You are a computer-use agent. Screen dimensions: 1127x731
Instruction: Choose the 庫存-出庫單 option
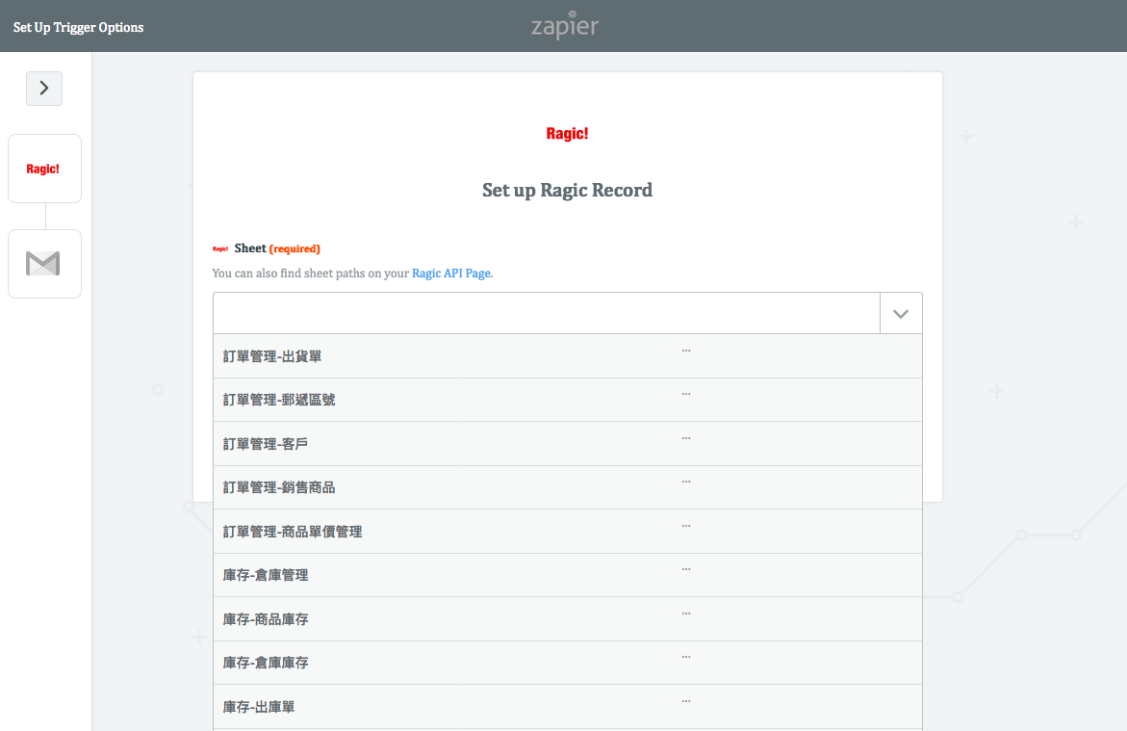coord(568,707)
